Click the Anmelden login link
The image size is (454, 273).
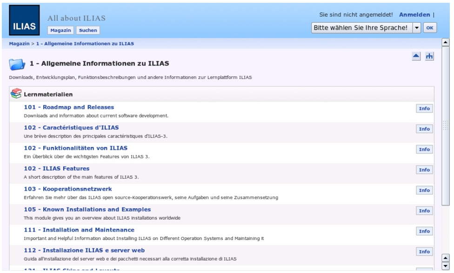coord(414,15)
